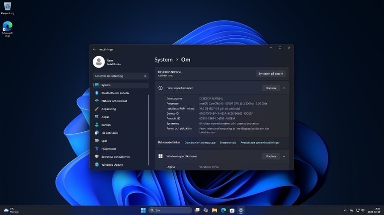
Task: Click System in the breadcrumb header
Action: (163, 60)
